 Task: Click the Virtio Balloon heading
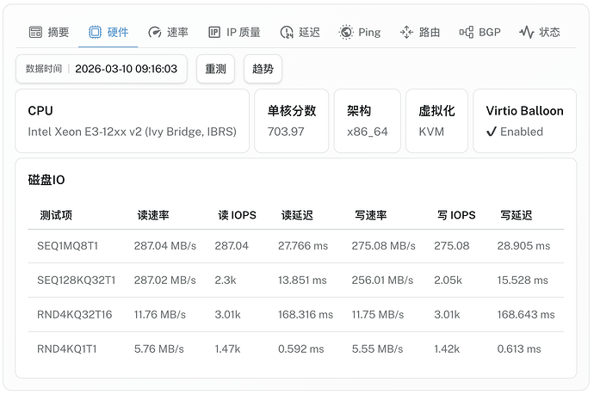pyautogui.click(x=524, y=111)
